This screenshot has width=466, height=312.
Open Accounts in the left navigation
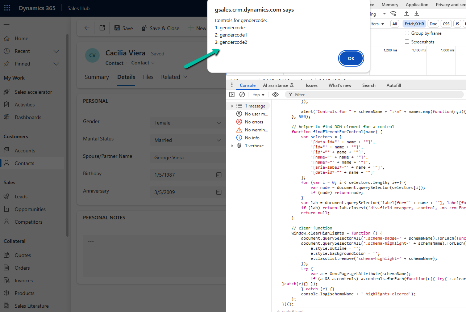[x=25, y=151]
